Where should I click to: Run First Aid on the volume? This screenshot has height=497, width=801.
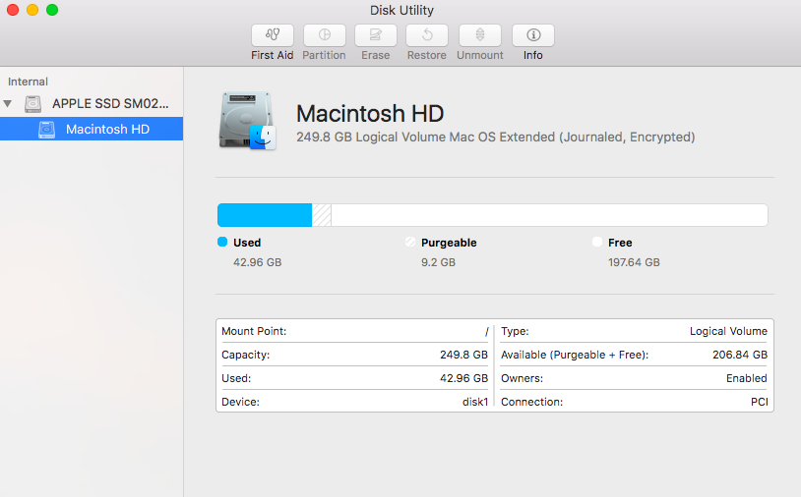pos(273,35)
